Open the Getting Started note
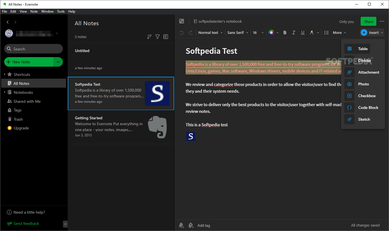The width and height of the screenshot is (389, 231). (121, 127)
